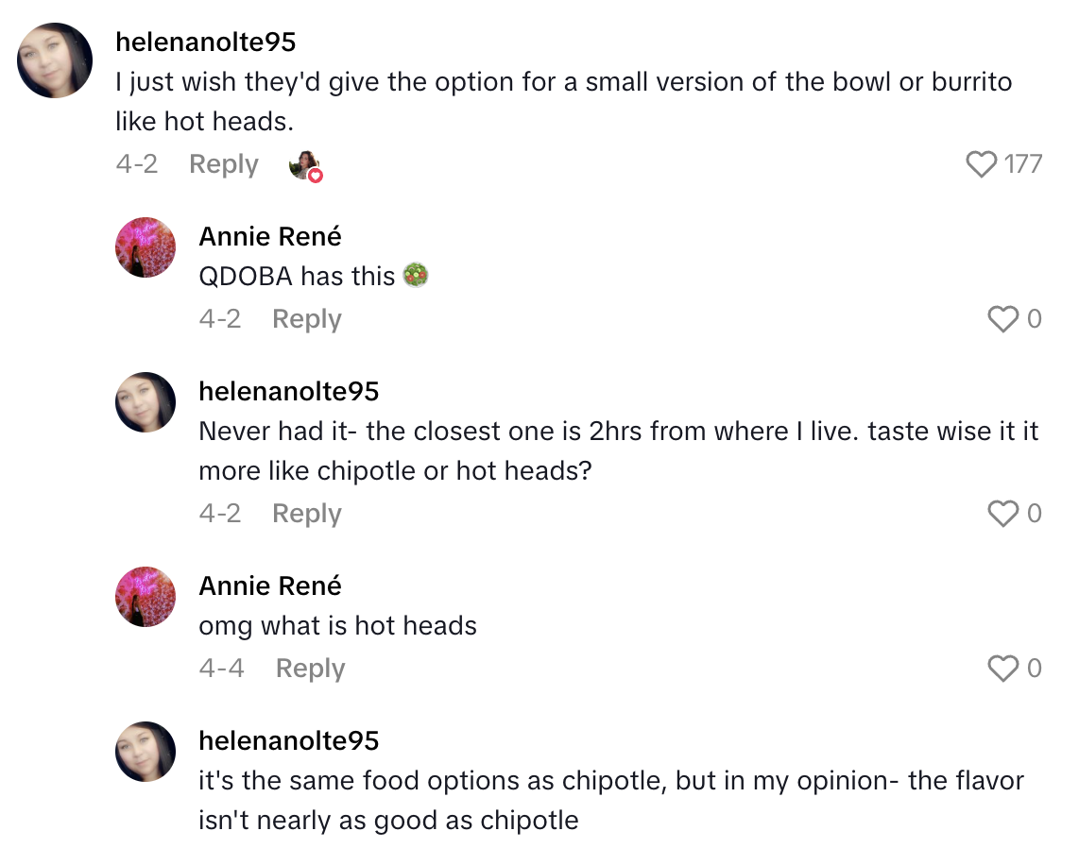The image size is (1079, 848).
Task: Click the salad emoji in the QDOBA comment
Action: pyautogui.click(x=417, y=276)
